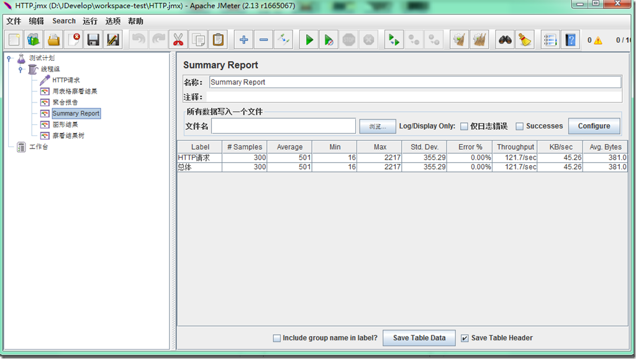
Task: Save the test plan with floppy icon
Action: pyautogui.click(x=93, y=40)
